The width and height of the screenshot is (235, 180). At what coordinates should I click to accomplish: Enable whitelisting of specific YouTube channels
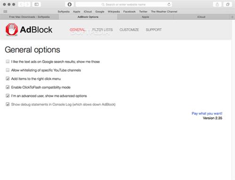[x=8, y=70]
